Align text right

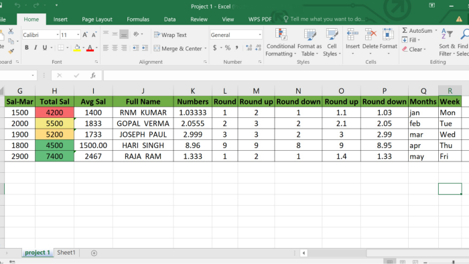pos(123,48)
